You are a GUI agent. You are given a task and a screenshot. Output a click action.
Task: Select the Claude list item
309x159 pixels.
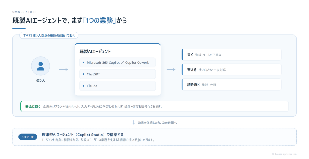[x=118, y=86]
